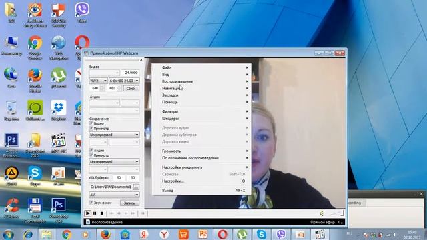
Task: Select the Photoshop CS6 desktop icon
Action: (59, 211)
